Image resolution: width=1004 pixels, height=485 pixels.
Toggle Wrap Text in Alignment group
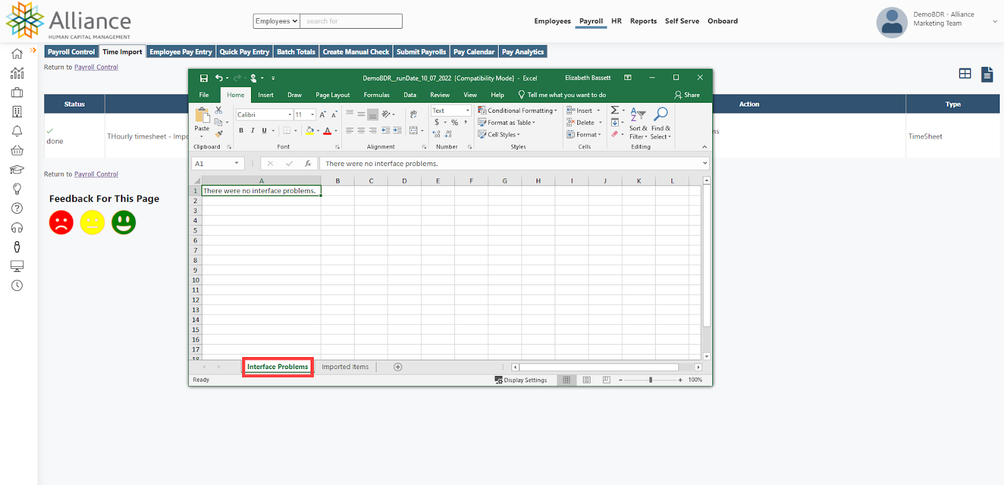pyautogui.click(x=413, y=114)
